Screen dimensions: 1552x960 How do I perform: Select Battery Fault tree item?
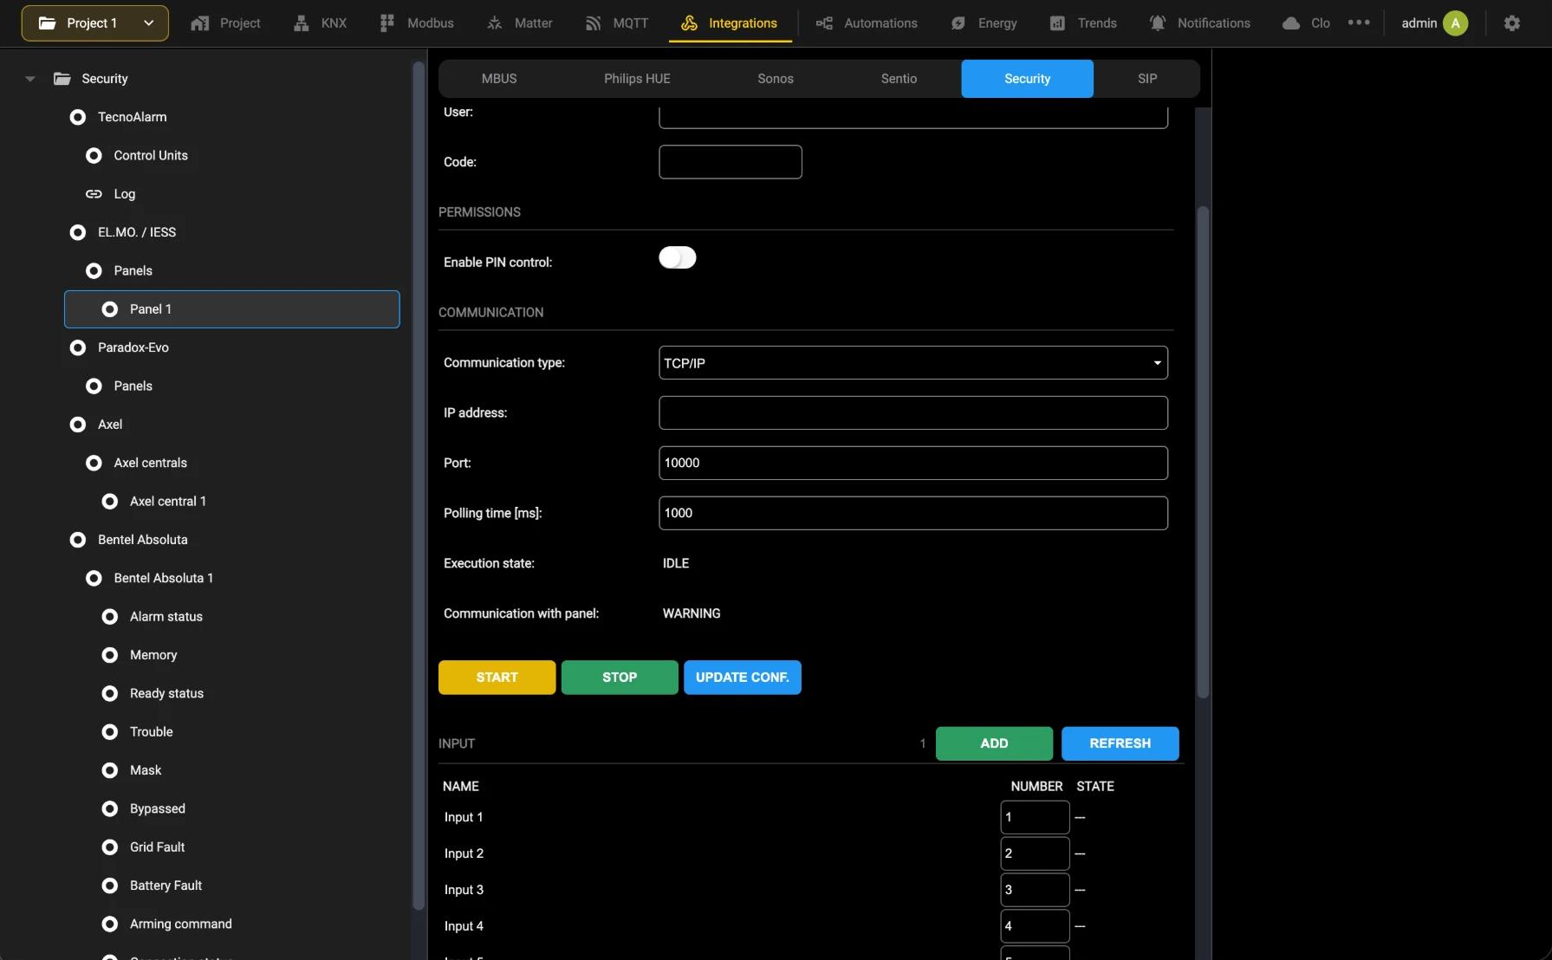166,885
